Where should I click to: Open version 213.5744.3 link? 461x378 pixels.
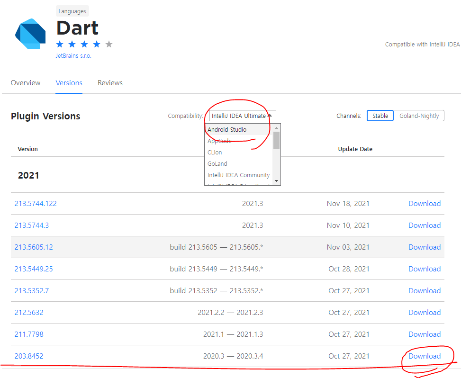pos(32,225)
